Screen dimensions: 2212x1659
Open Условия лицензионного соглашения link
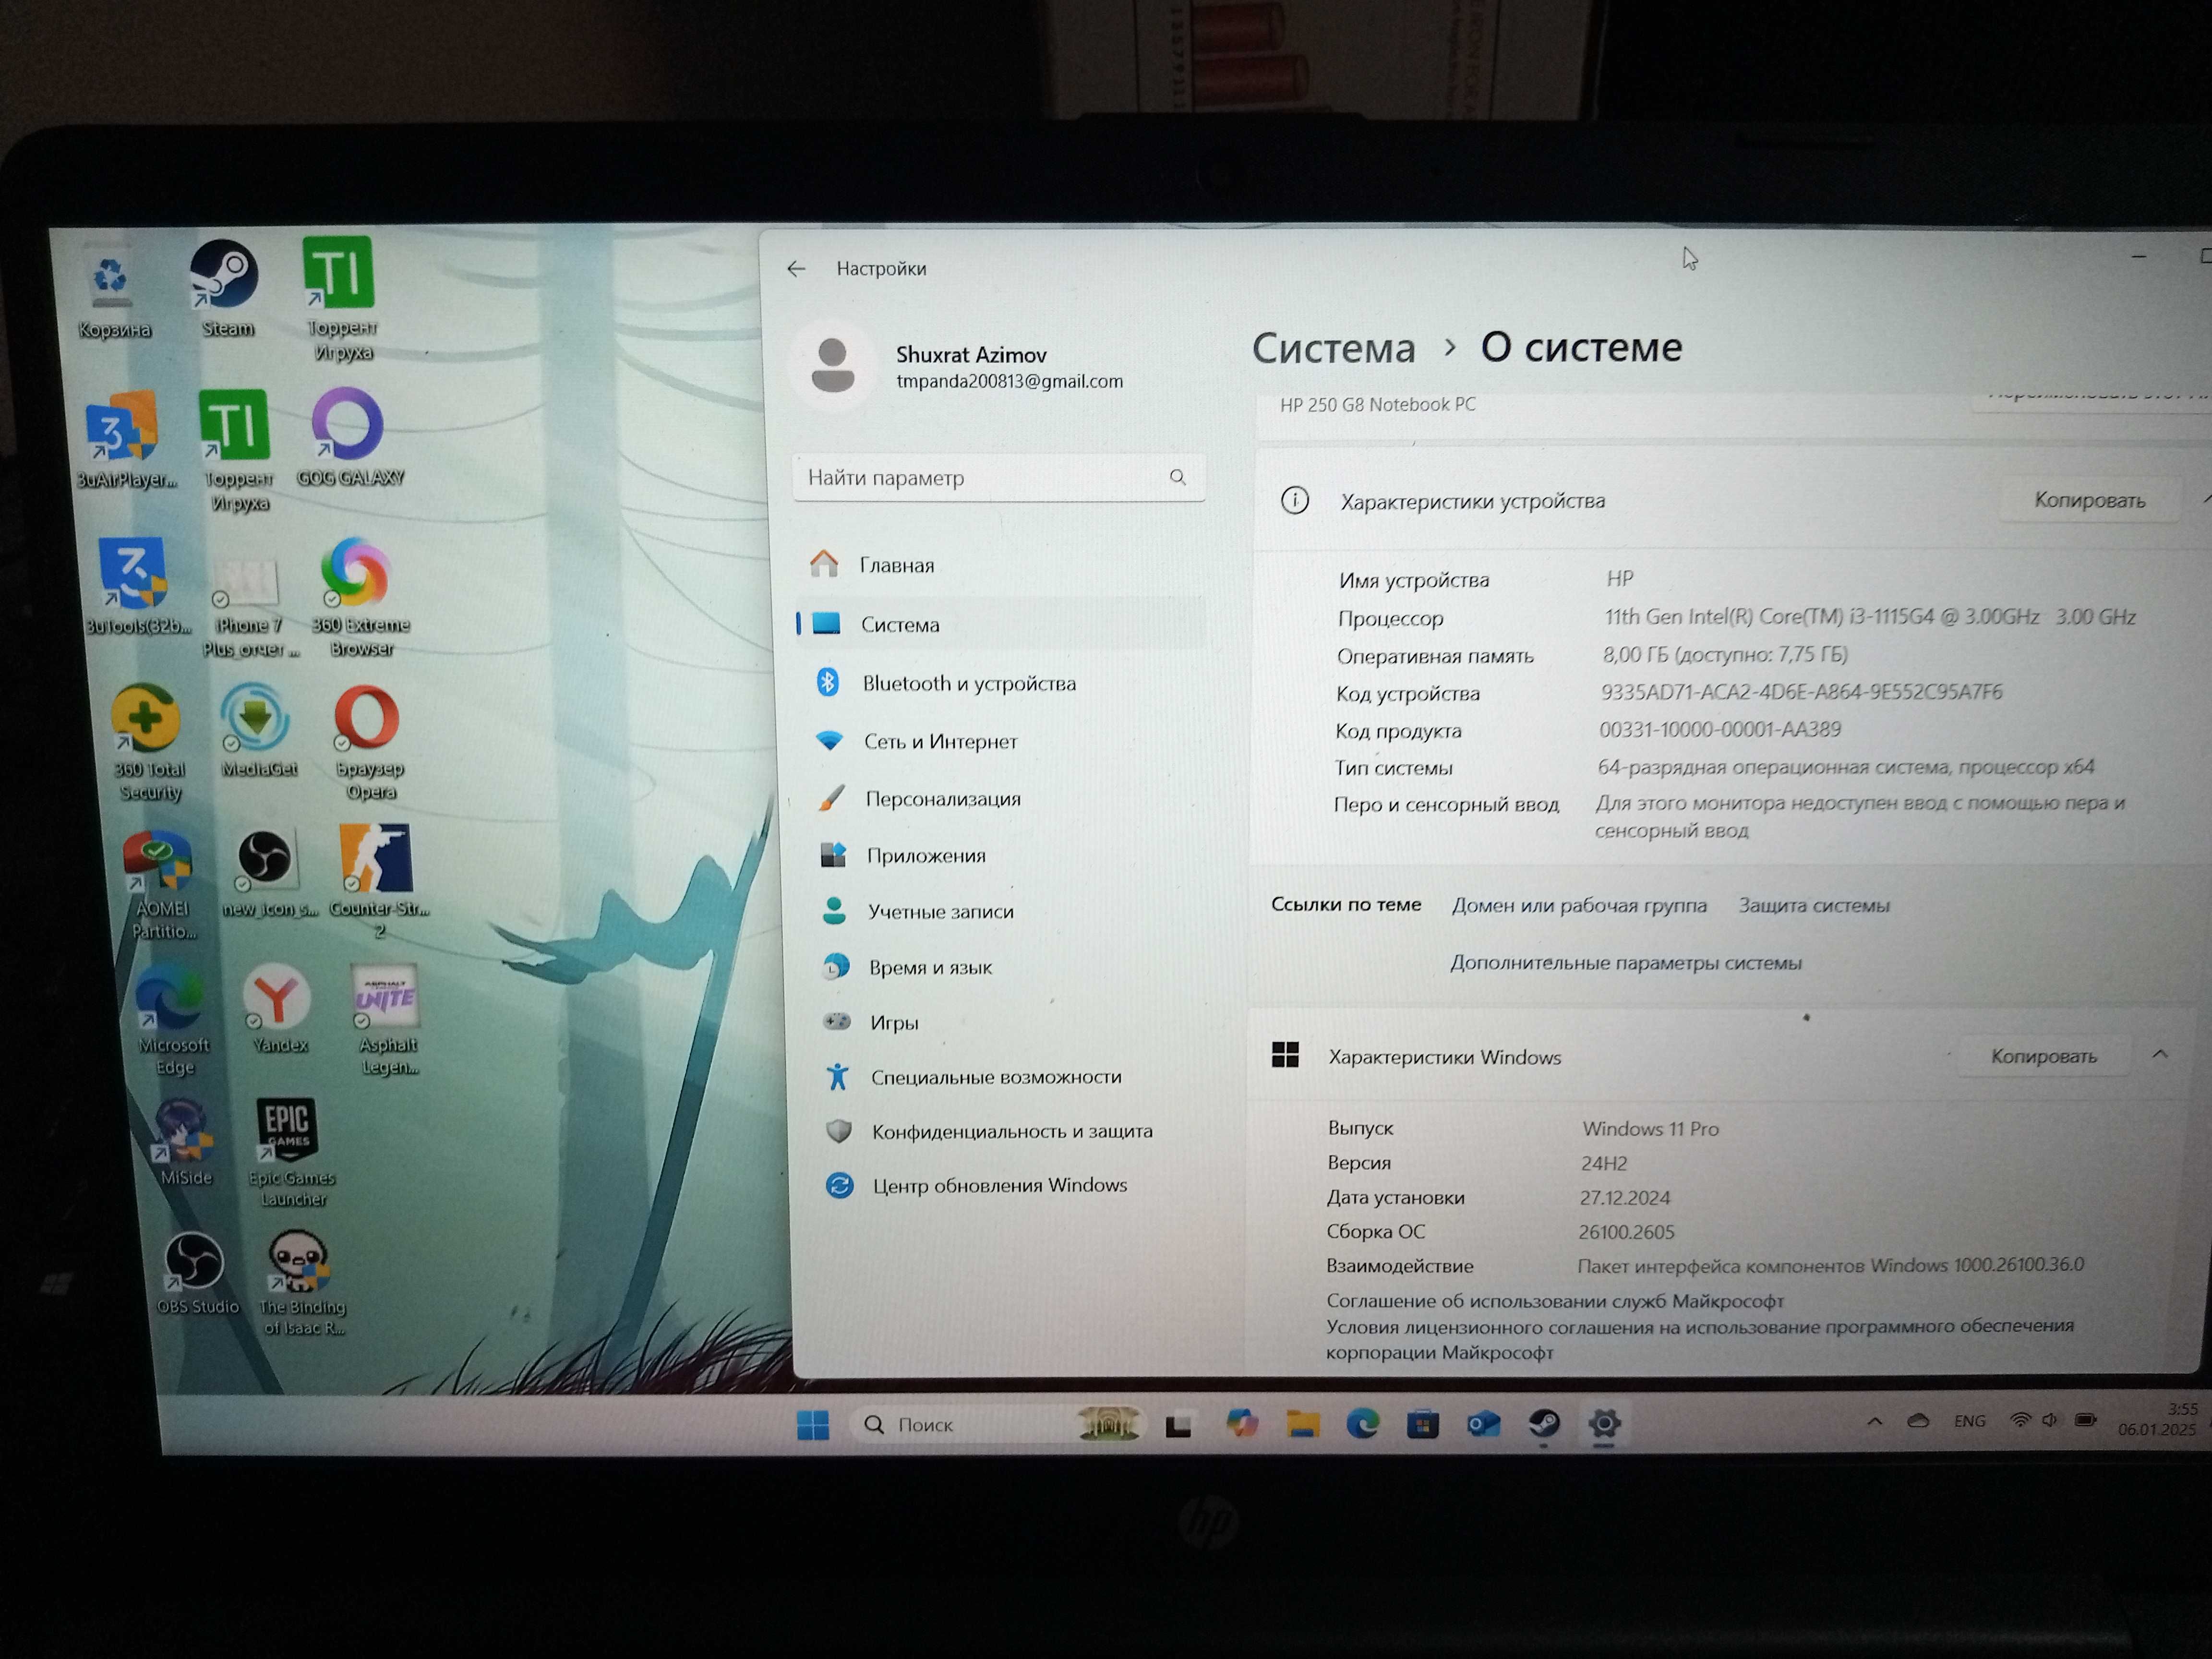pos(1699,1339)
